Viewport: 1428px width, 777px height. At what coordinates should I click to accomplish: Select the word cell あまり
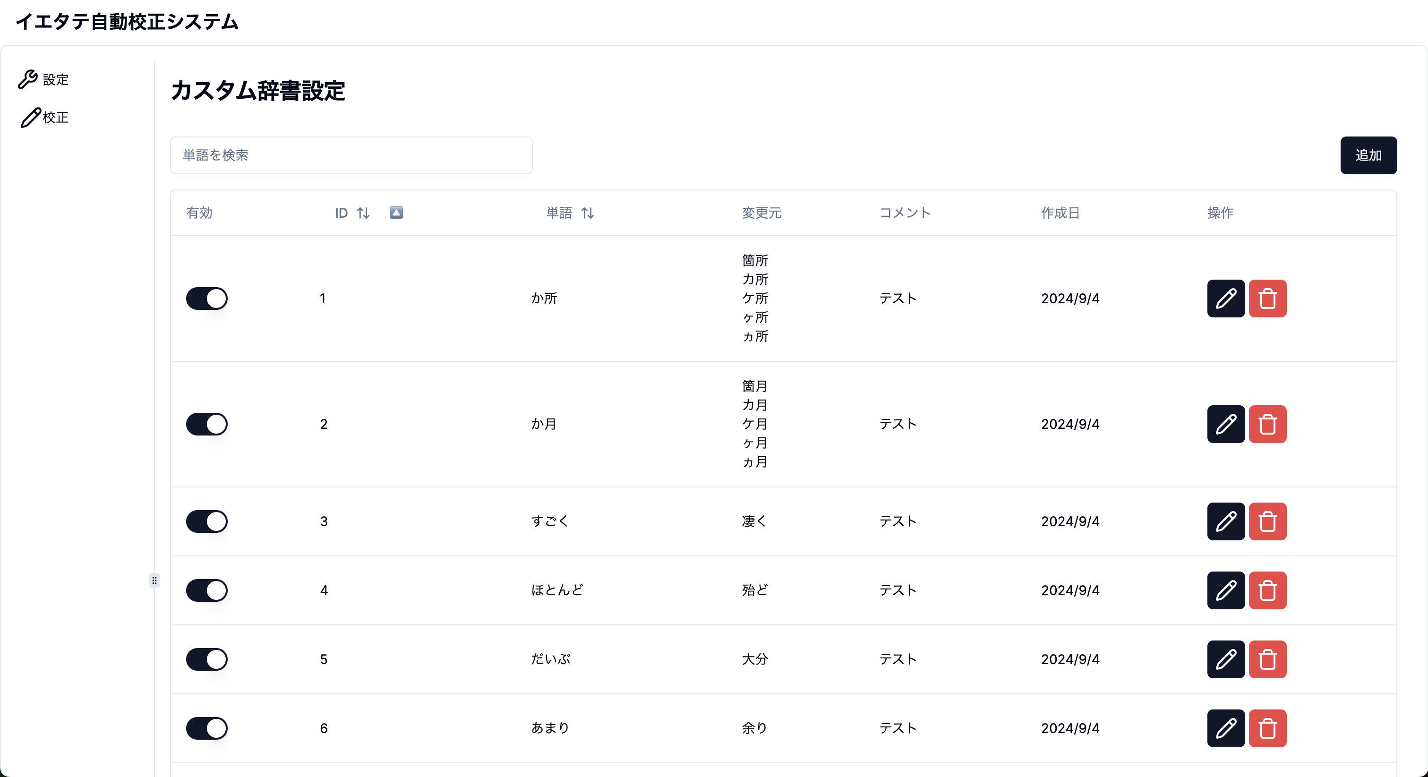point(550,728)
